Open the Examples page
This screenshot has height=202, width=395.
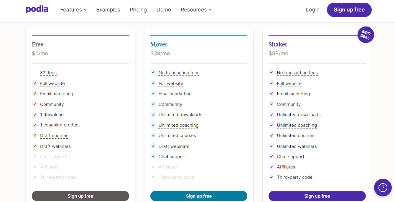click(x=108, y=10)
